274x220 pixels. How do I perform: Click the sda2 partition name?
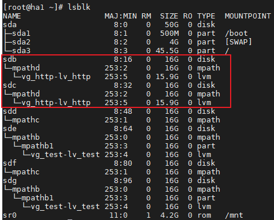21,42
